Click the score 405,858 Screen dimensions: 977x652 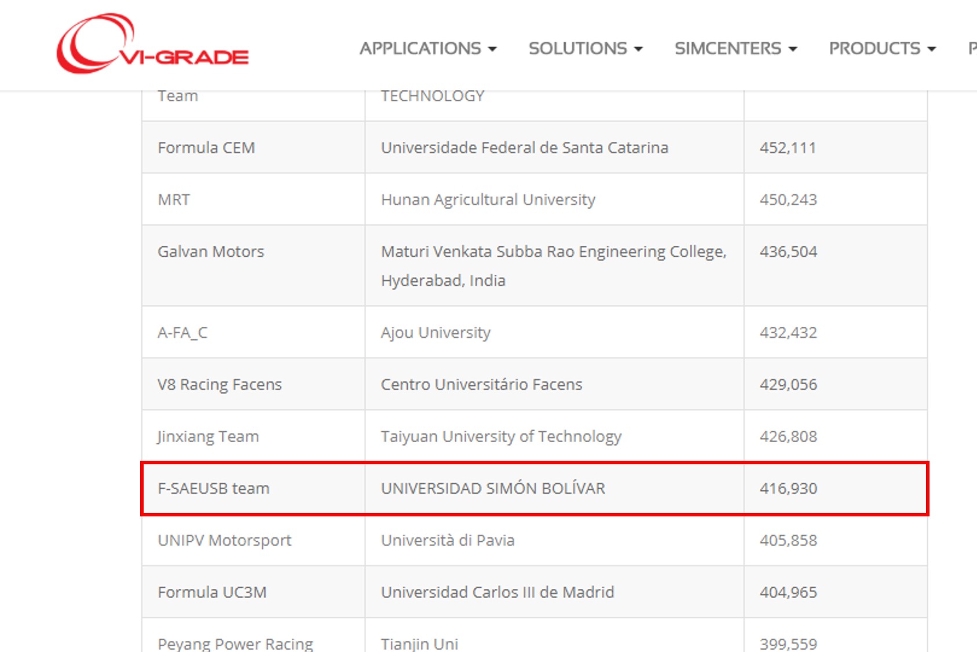tap(788, 541)
